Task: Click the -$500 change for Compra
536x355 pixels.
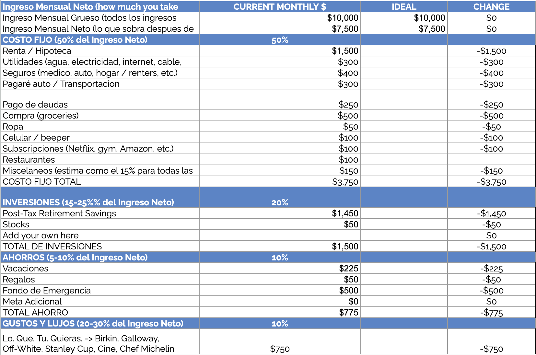Action: pos(491,116)
